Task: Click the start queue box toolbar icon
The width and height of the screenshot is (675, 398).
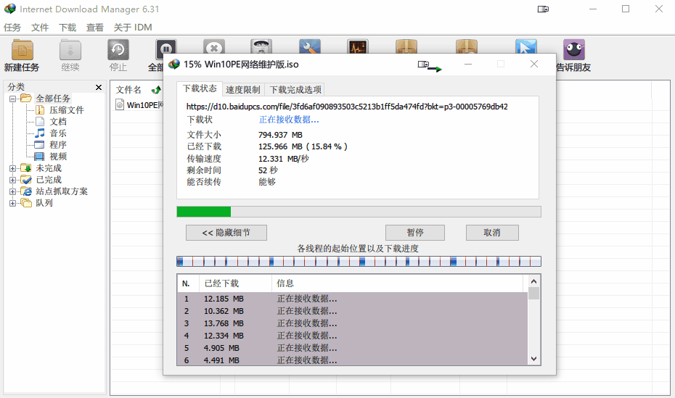Action: pyautogui.click(x=406, y=46)
